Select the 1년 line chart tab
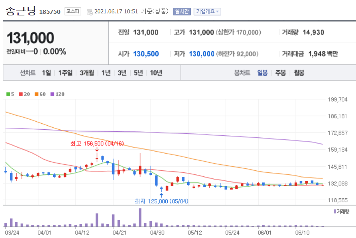The height and width of the screenshot is (238, 356). pyautogui.click(x=106, y=73)
